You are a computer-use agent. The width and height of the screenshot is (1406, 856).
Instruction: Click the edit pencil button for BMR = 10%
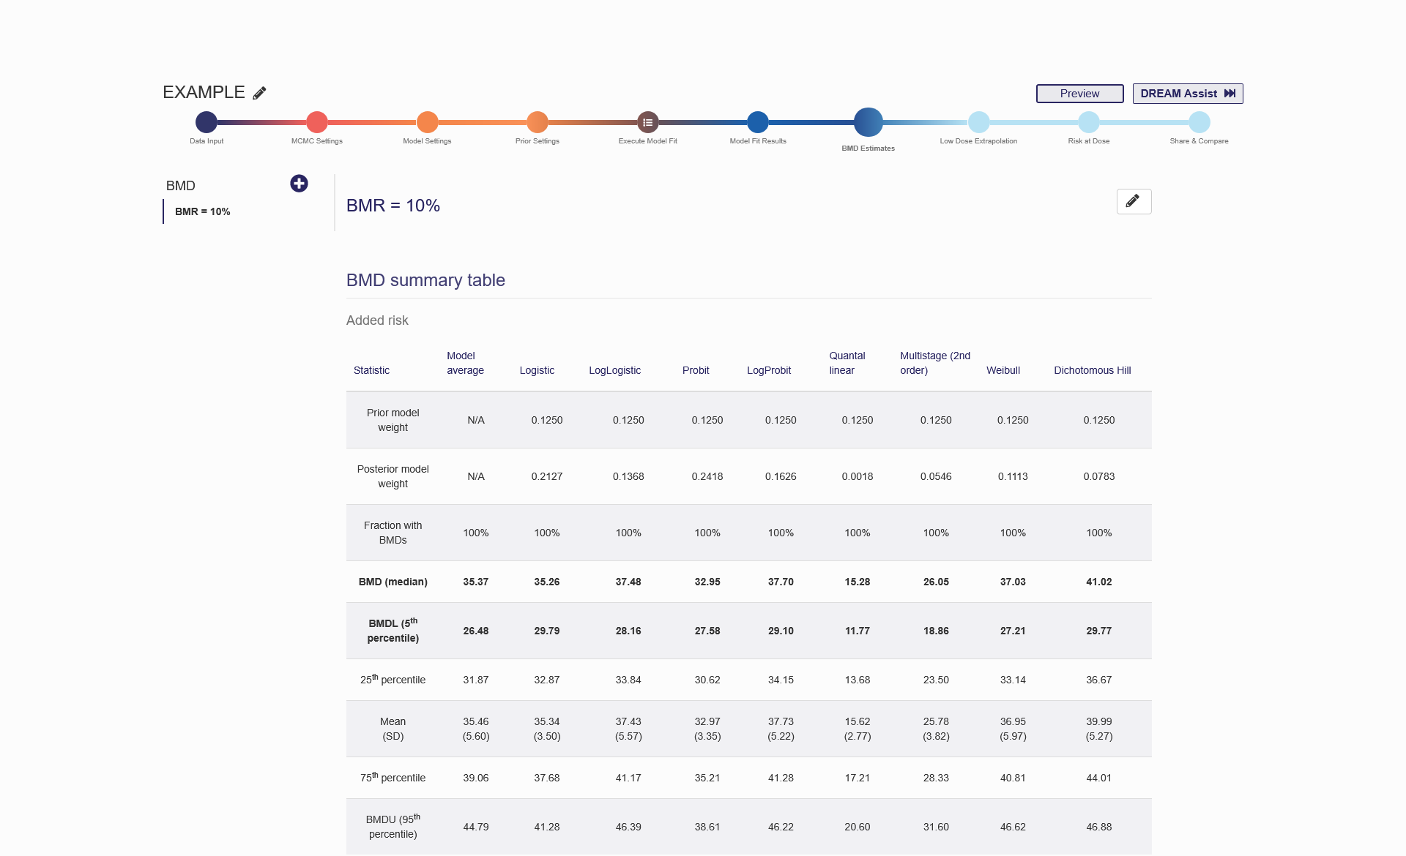[x=1133, y=201]
